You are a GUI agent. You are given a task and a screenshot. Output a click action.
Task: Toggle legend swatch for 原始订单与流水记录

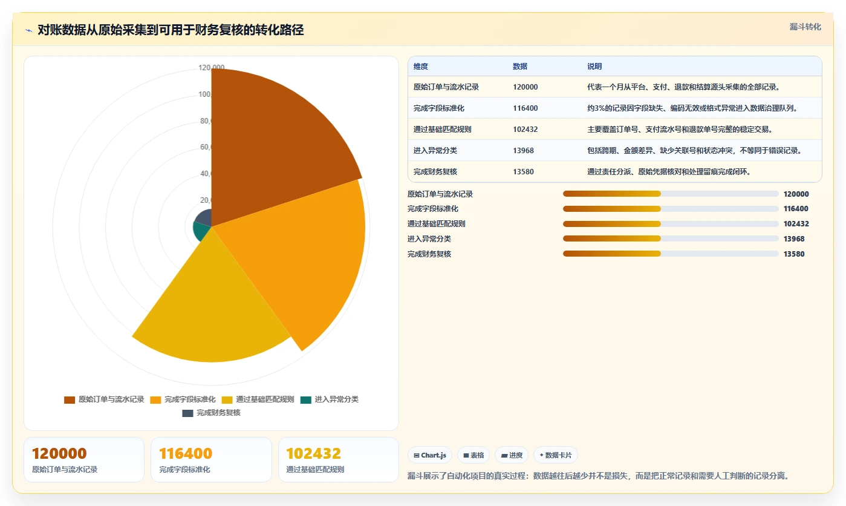[70, 399]
